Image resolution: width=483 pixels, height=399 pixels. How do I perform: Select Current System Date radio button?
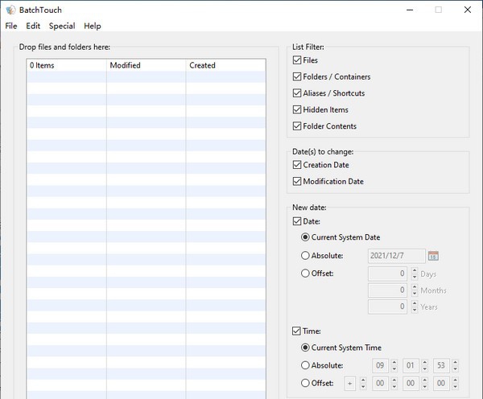click(x=305, y=237)
